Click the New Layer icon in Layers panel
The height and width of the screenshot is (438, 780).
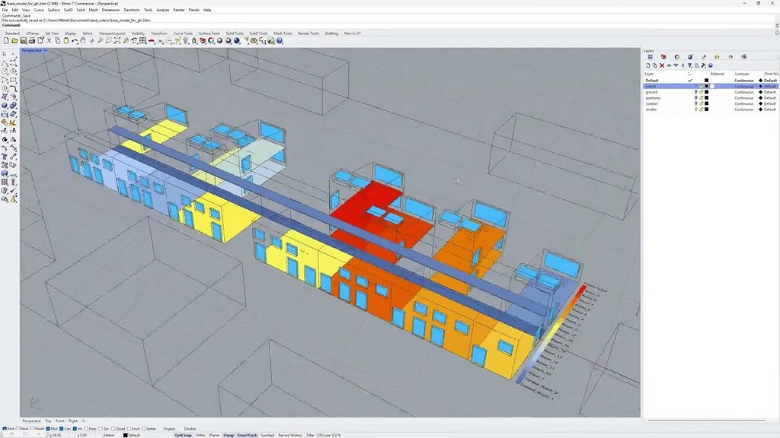[x=647, y=65]
